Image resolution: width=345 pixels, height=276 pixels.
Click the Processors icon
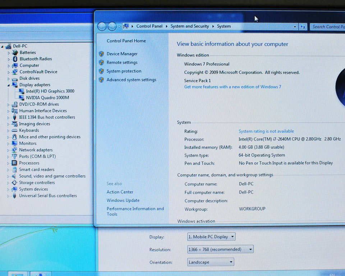tap(14, 163)
